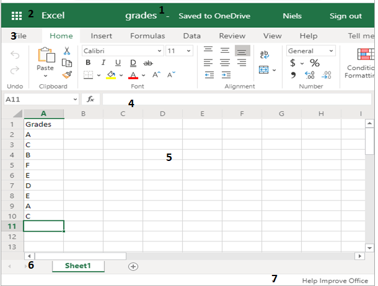This screenshot has width=378, height=286.
Task: Click the insert function fx button
Action: pos(90,99)
